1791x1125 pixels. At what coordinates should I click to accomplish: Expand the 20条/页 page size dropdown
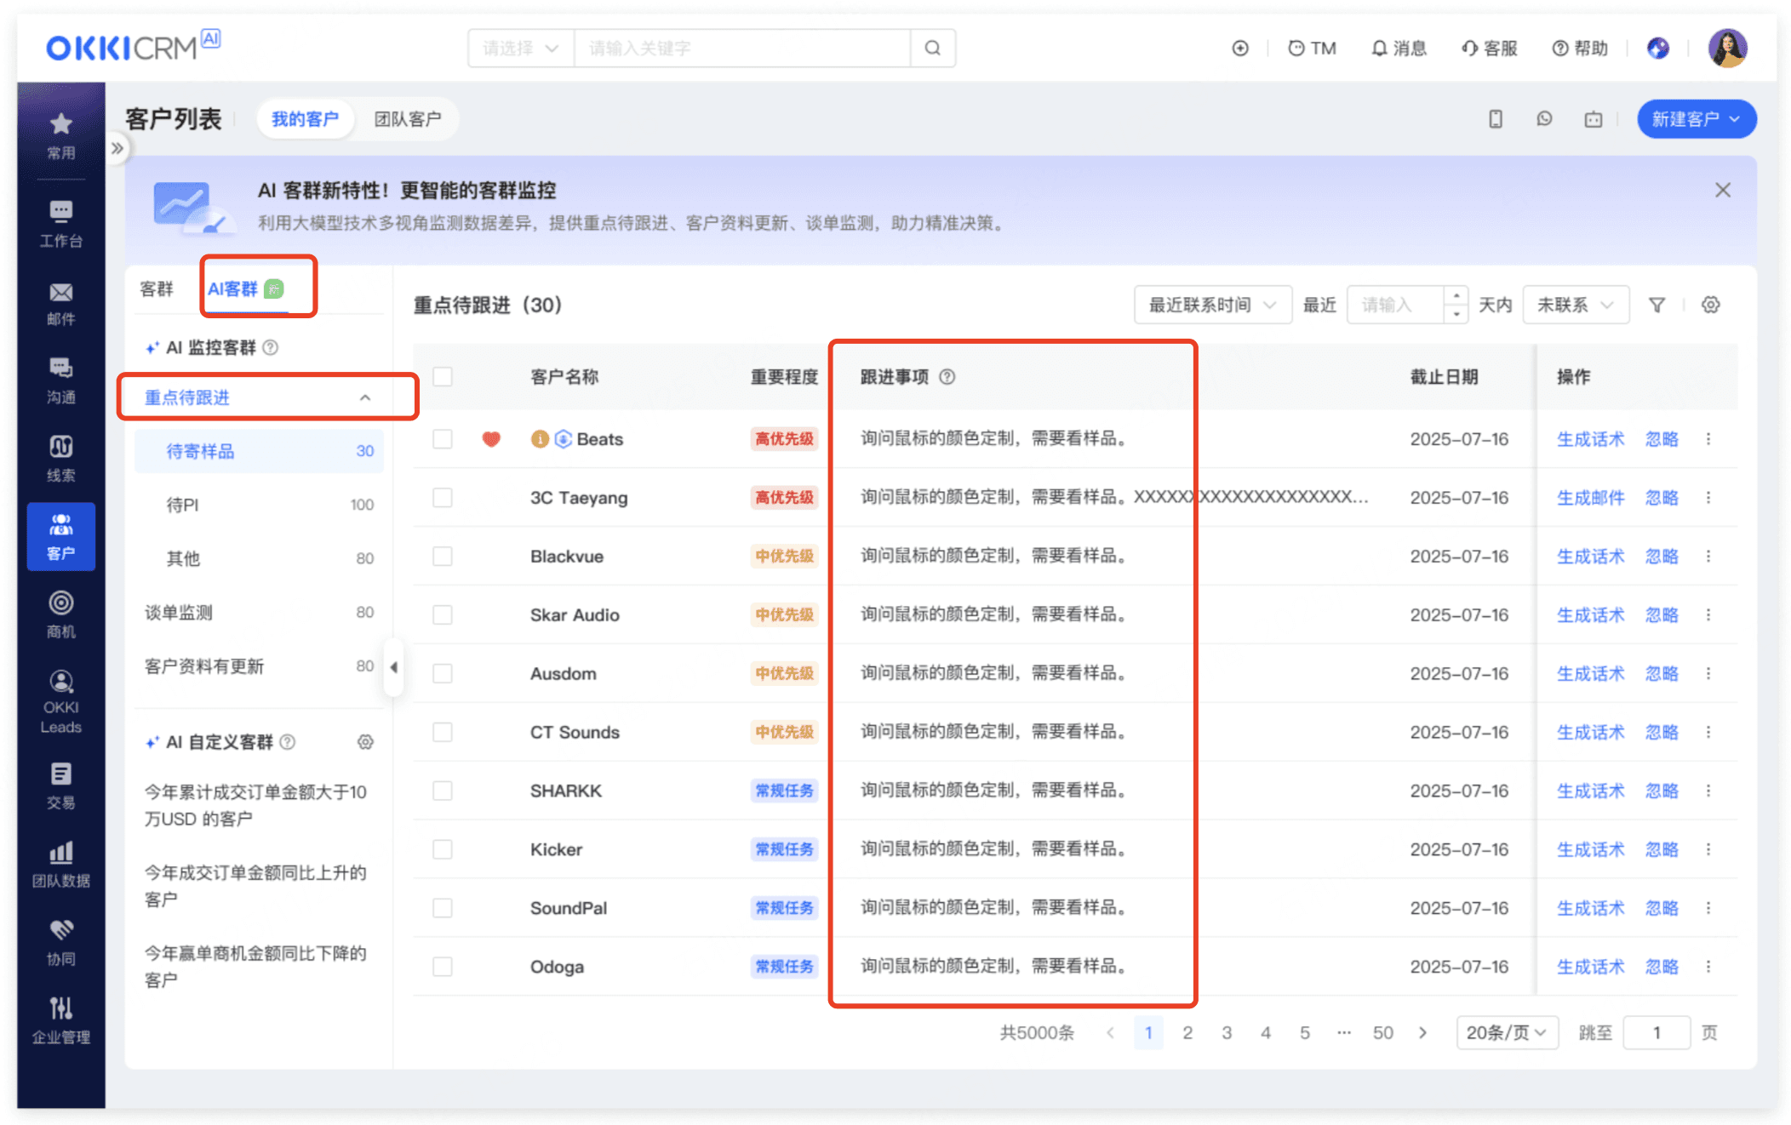pyautogui.click(x=1506, y=1032)
